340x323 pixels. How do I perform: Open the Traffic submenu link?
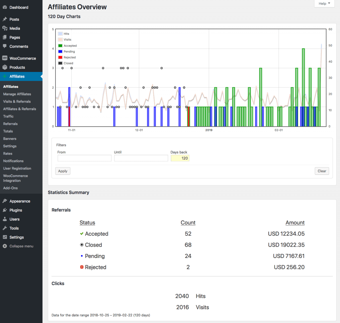click(x=8, y=116)
